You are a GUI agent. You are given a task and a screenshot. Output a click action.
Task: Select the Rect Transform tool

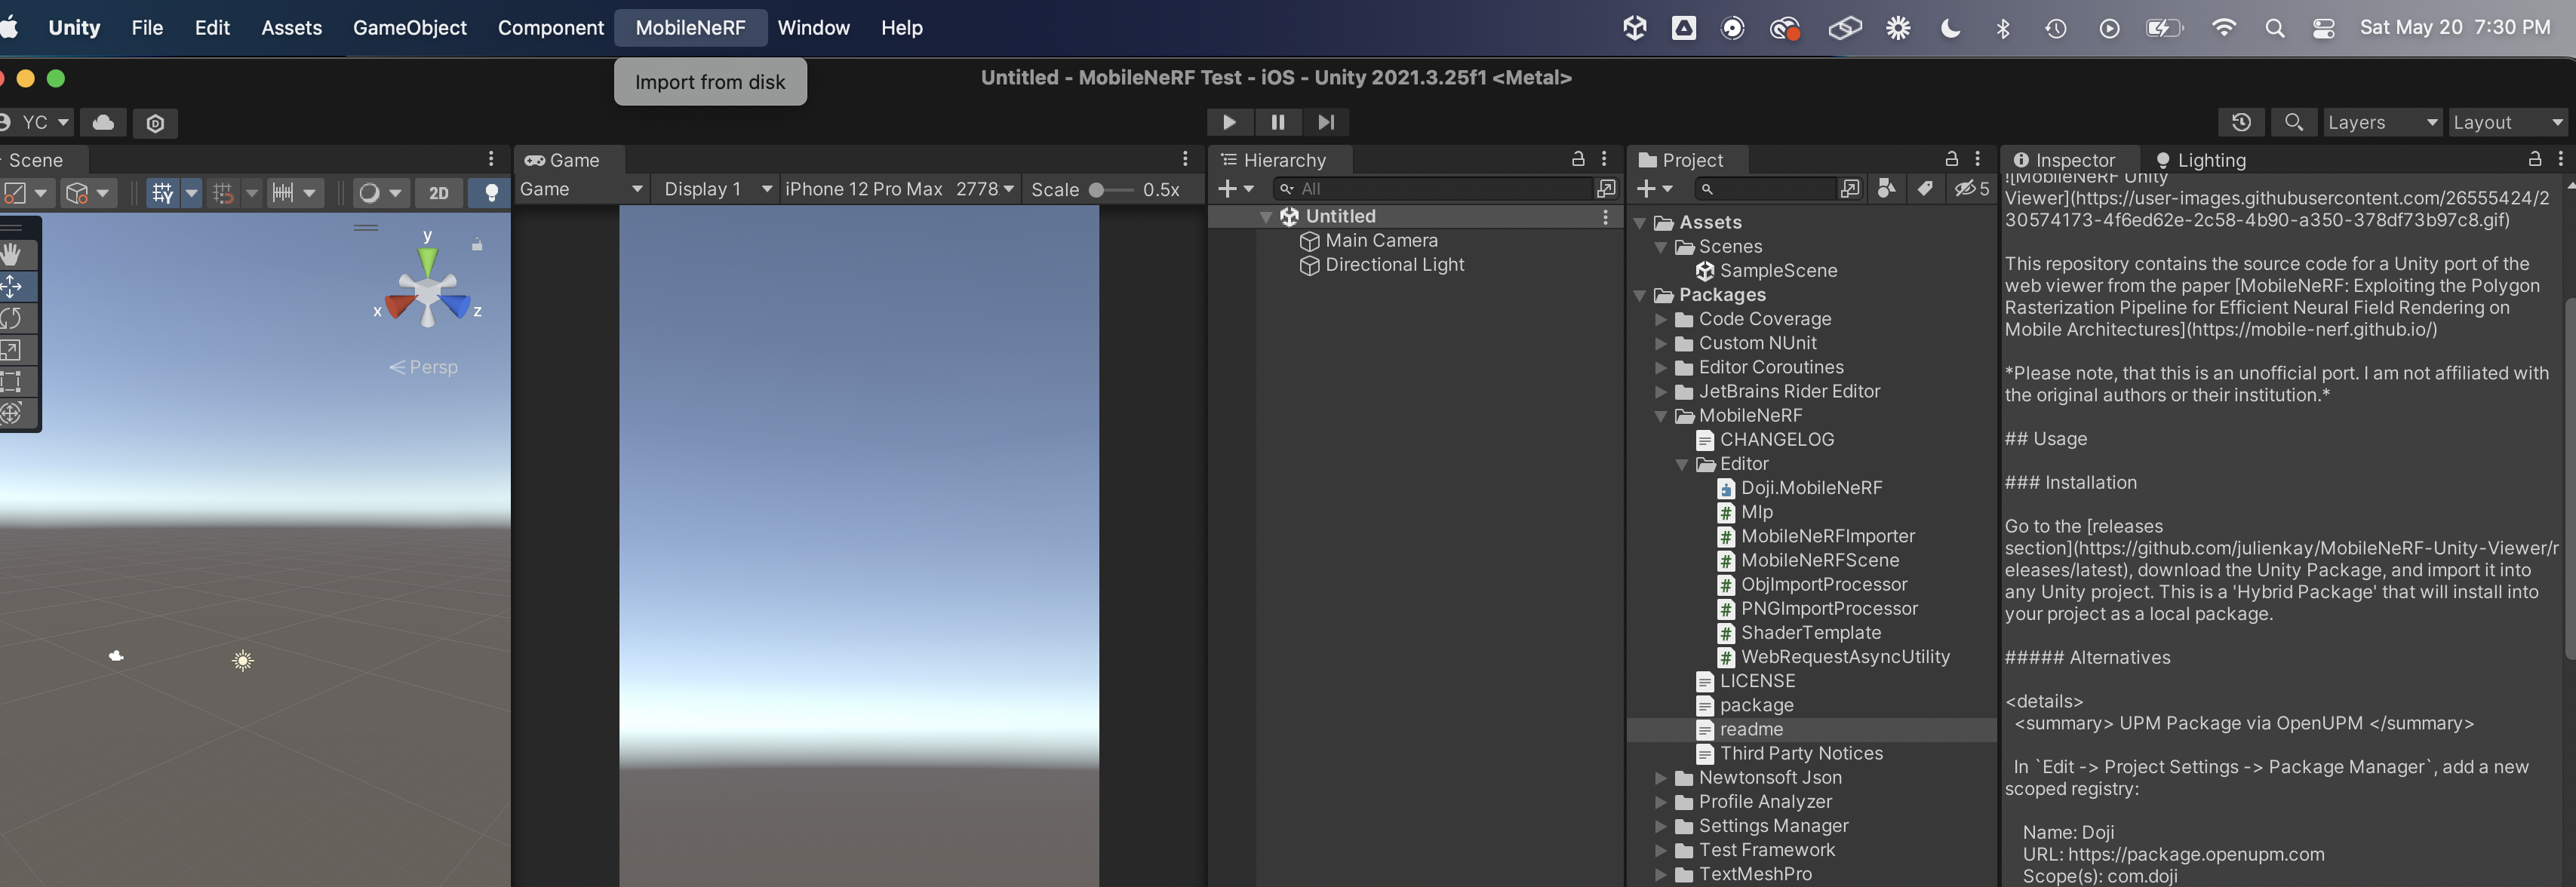14,382
